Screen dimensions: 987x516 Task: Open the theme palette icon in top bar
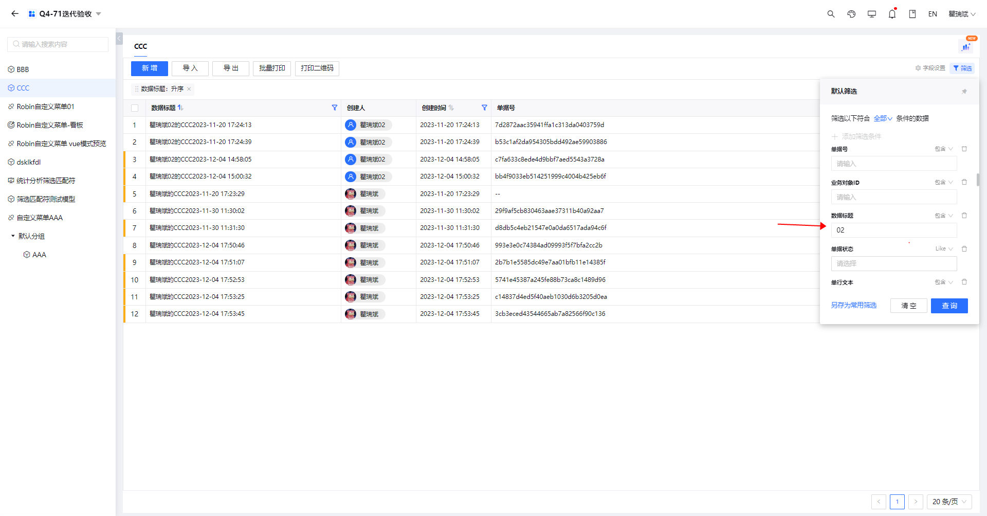click(851, 14)
